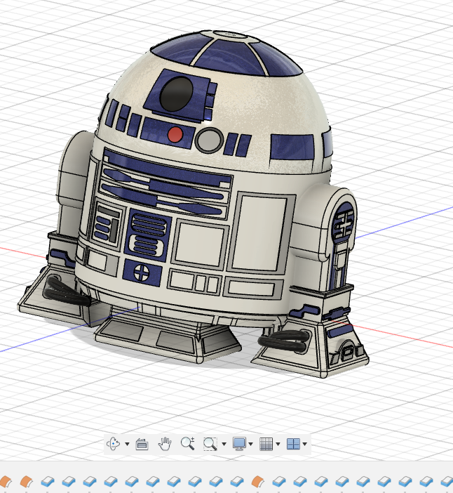This screenshot has width=453, height=493.
Task: Expand the Display Settings dropdown arrow
Action: (x=250, y=444)
